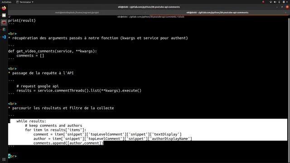Open the volume indicator in the top bar
Viewport: 290px width, 163px height.
(275, 2)
